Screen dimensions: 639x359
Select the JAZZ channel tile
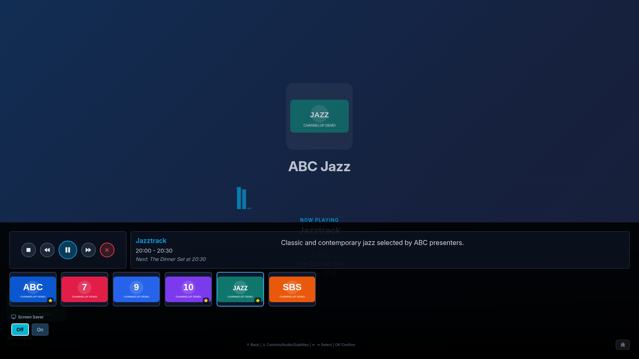(240, 289)
